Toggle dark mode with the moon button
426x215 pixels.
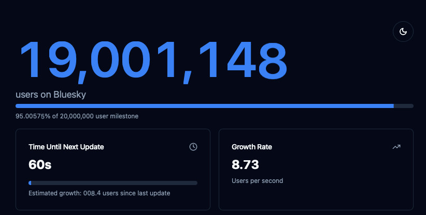(403, 32)
